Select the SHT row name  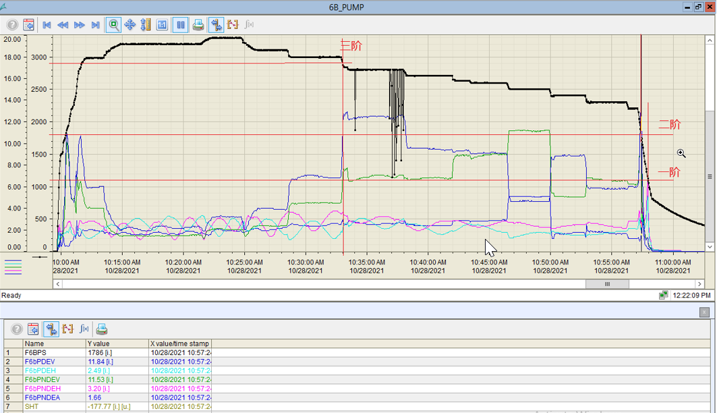(32, 406)
